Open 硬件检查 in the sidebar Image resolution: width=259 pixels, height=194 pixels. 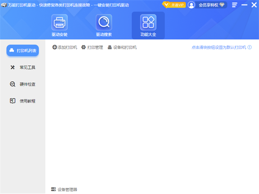point(23,84)
